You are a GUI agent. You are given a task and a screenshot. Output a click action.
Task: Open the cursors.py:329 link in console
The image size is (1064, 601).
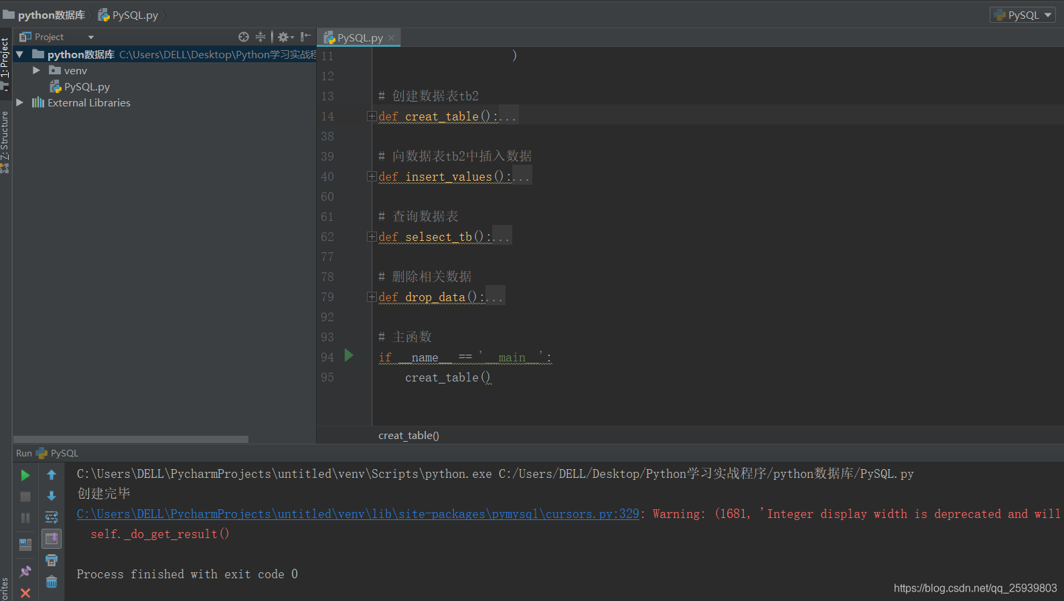click(x=358, y=514)
